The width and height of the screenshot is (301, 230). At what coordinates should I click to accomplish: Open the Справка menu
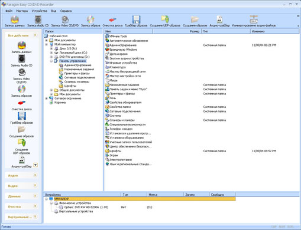[x=66, y=11]
